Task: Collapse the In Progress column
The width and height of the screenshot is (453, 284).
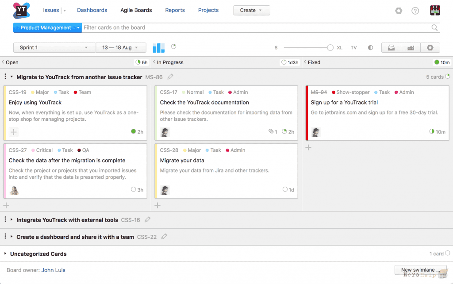Action: (x=154, y=62)
